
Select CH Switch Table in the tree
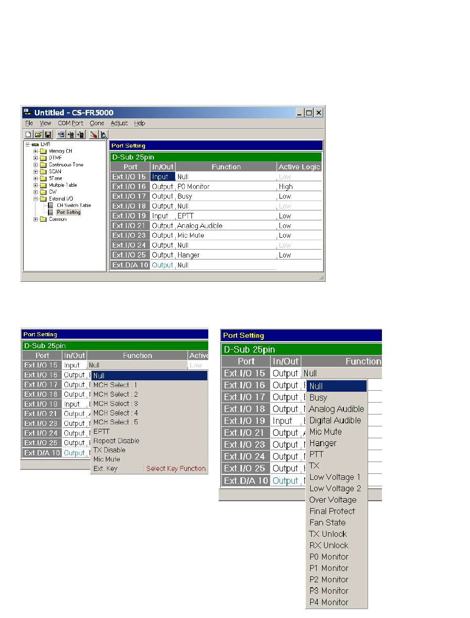pyautogui.click(x=74, y=206)
